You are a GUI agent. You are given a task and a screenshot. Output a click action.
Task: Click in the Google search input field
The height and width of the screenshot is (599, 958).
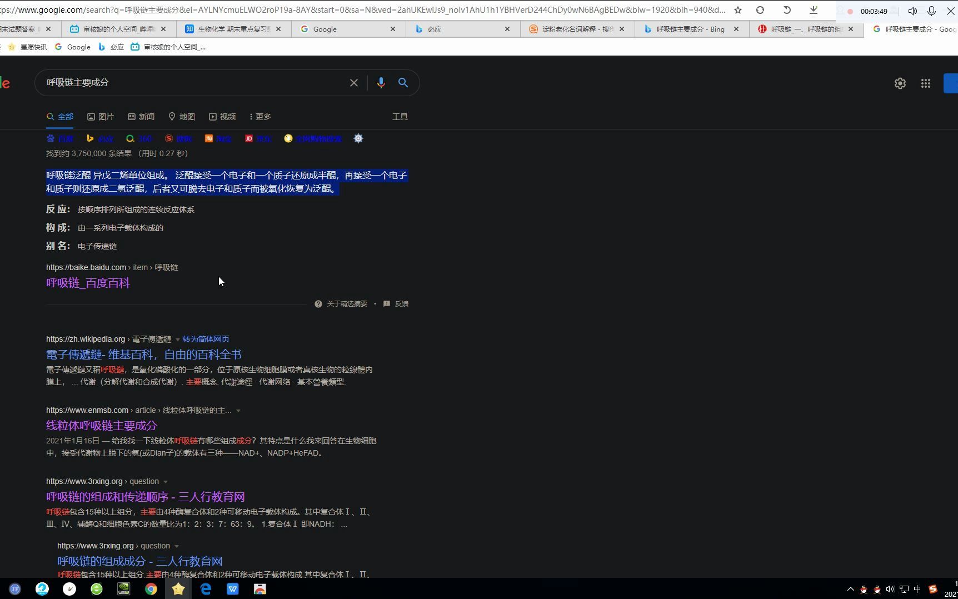pos(192,83)
